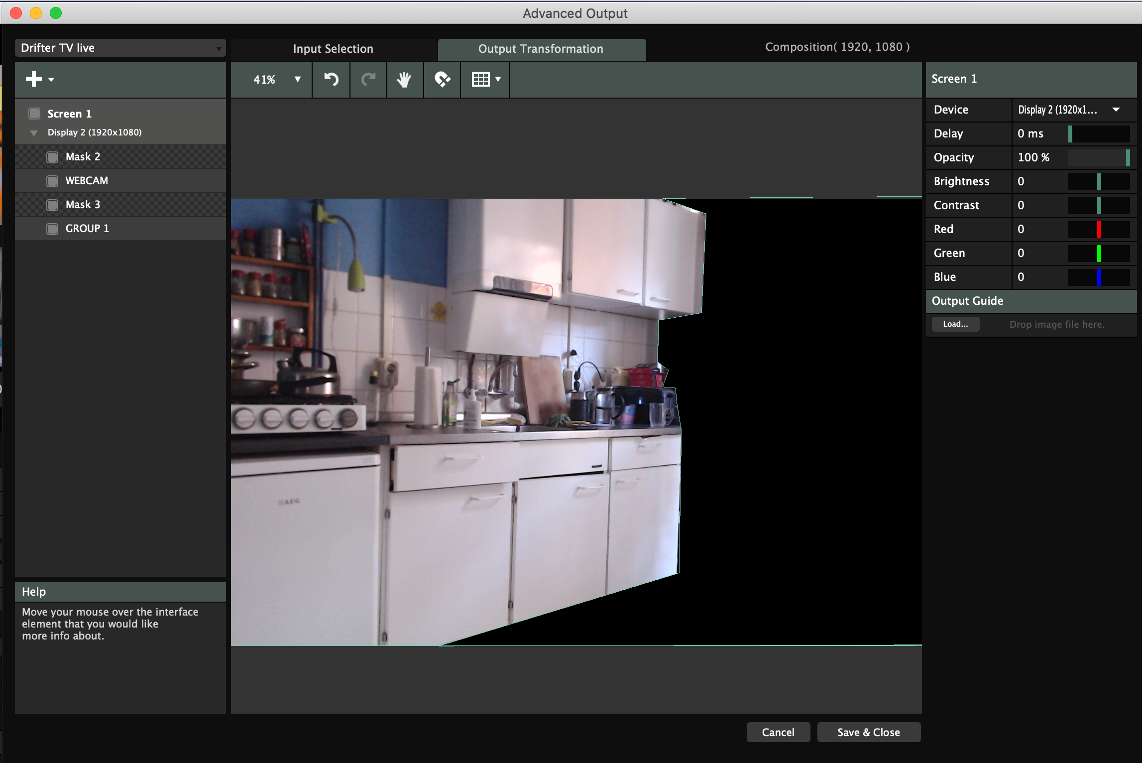Image resolution: width=1142 pixels, height=763 pixels.
Task: Click Load output guide button
Action: point(955,324)
